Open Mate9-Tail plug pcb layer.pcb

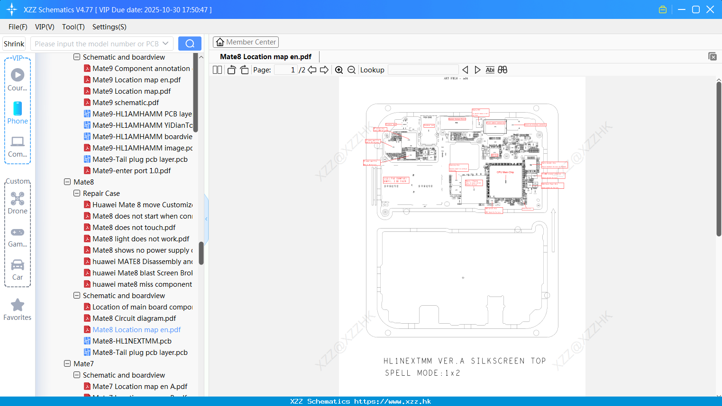(140, 159)
